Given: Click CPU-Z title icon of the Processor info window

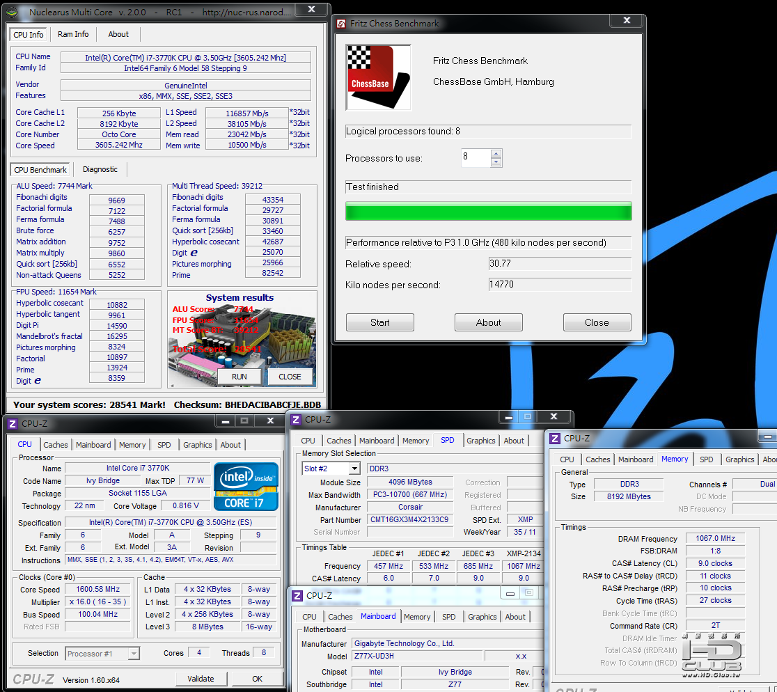Looking at the screenshot, I should point(13,423).
